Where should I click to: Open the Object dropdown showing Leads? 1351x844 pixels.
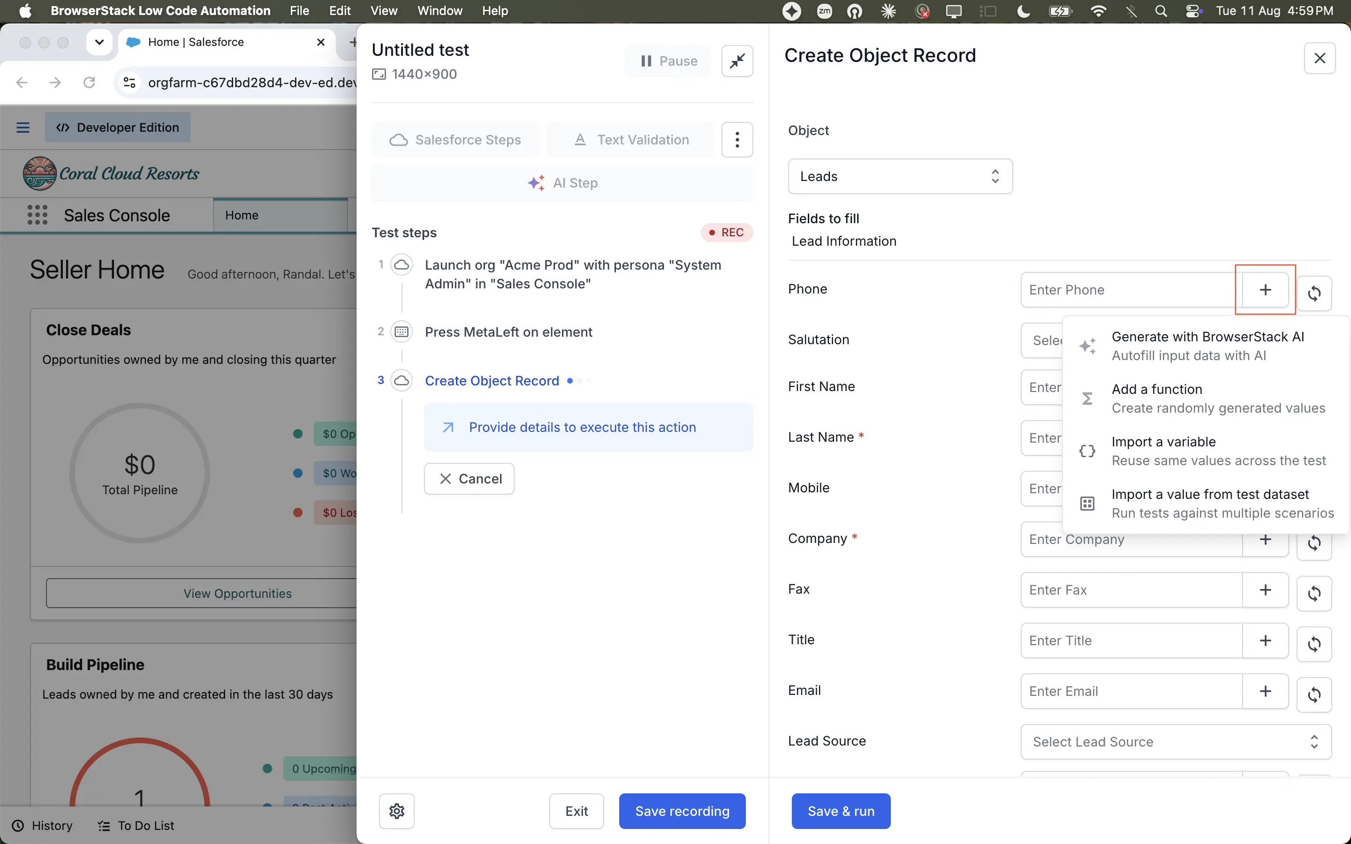point(900,176)
